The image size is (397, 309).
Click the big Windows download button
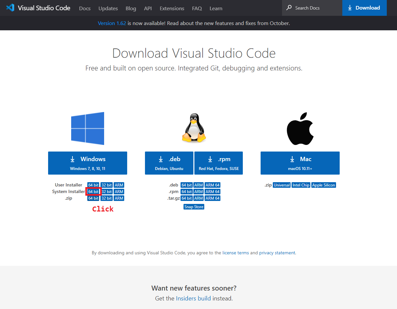(88, 163)
